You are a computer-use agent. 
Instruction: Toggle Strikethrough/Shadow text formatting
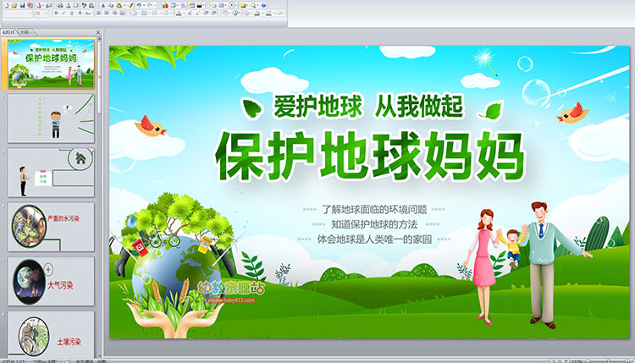pos(80,13)
